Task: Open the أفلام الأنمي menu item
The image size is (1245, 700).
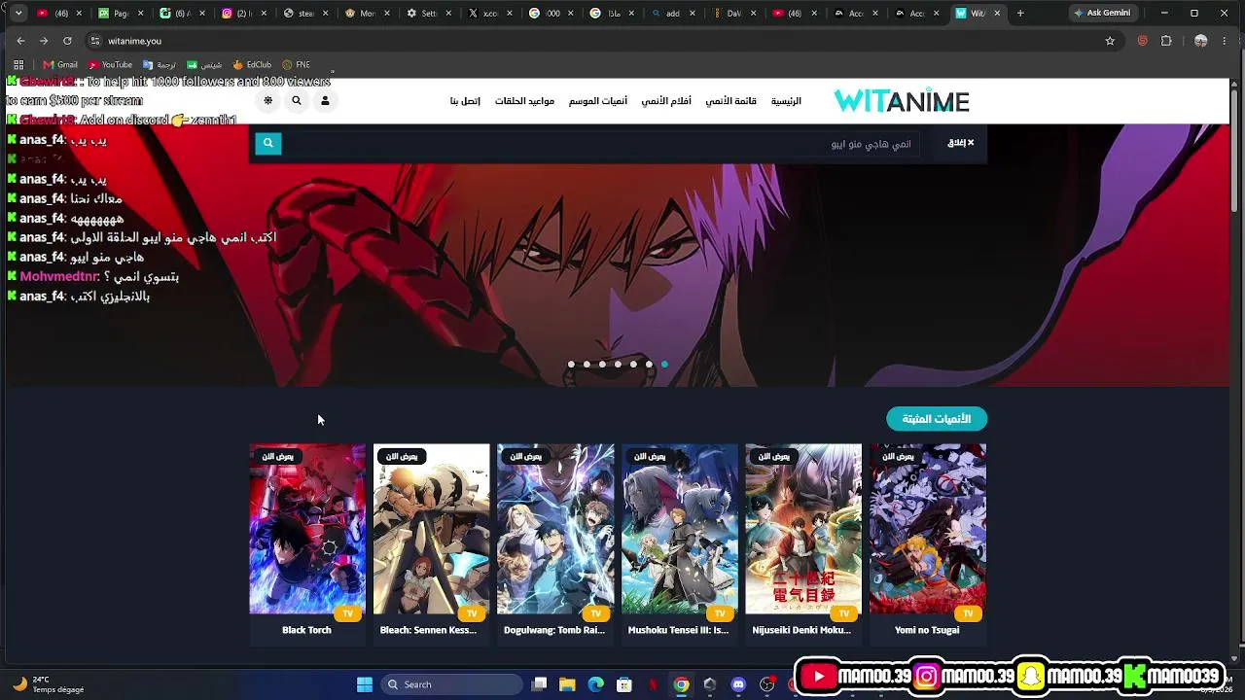Action: [666, 101]
